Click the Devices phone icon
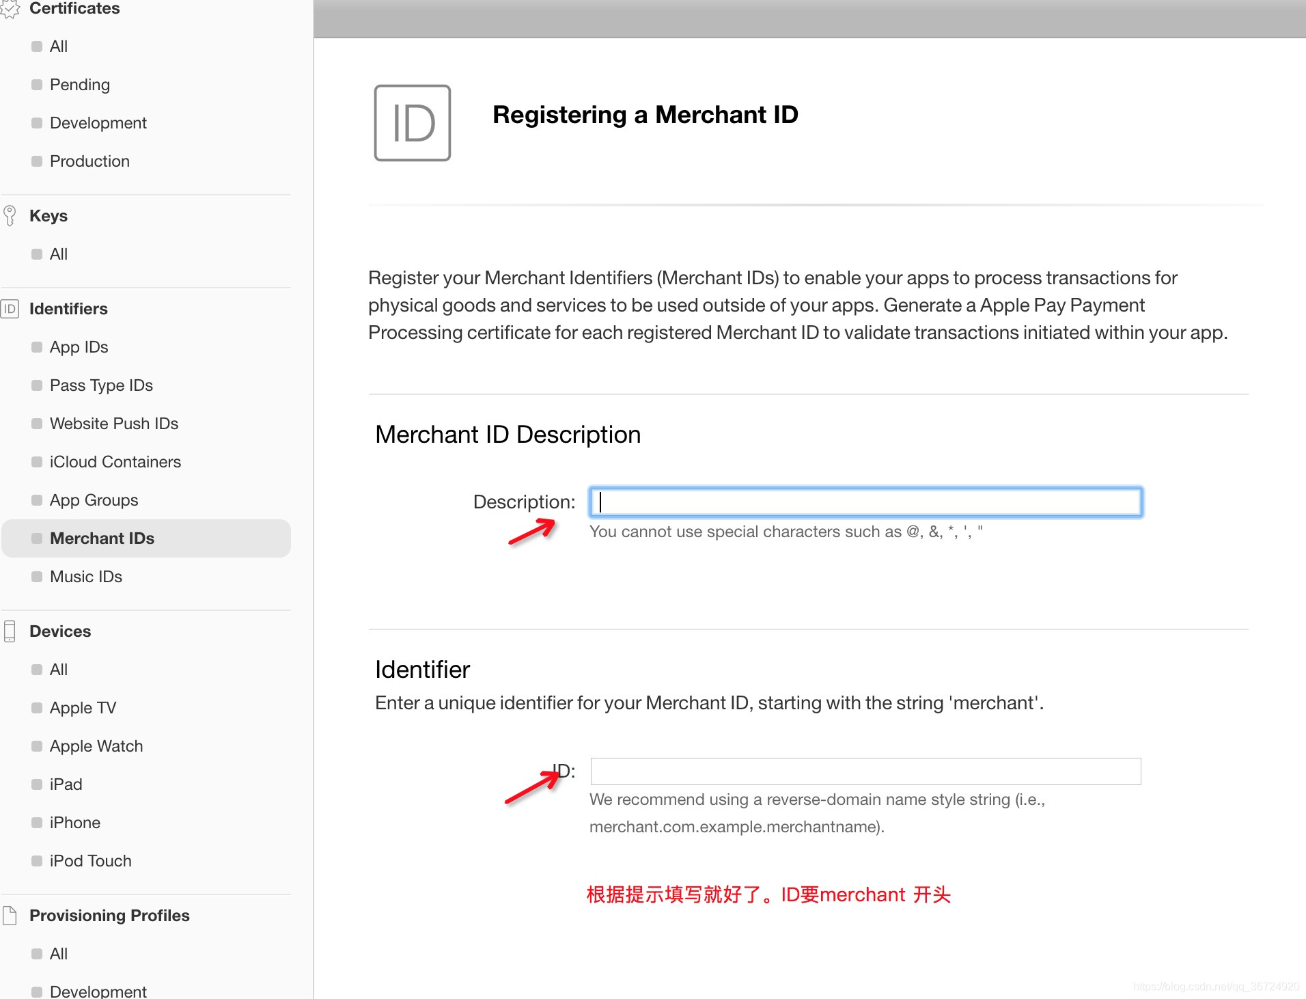The image size is (1306, 999). (x=10, y=631)
